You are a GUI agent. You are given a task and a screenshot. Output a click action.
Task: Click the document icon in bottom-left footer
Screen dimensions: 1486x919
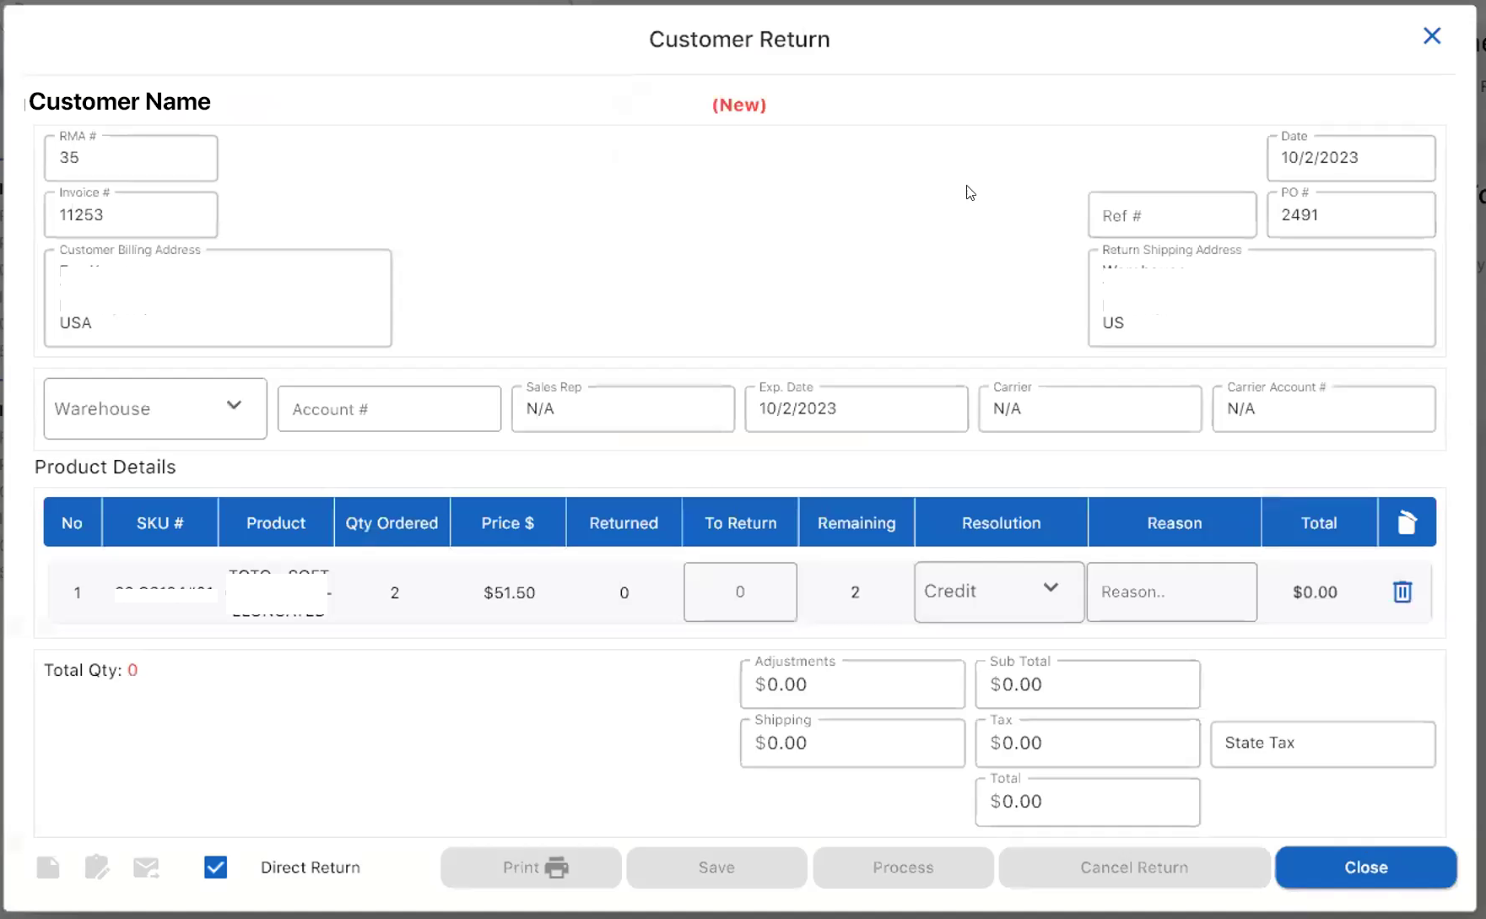point(48,868)
